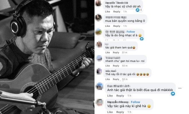Screen dimensions: 189x114
Task: Click the like reaction icon showing 4
Action: [137, 10]
